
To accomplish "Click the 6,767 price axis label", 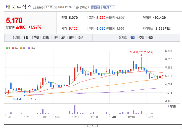I will tap(168, 51).
